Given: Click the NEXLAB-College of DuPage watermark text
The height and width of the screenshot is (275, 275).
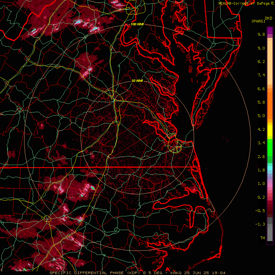Looking at the screenshot, I should [244, 3].
